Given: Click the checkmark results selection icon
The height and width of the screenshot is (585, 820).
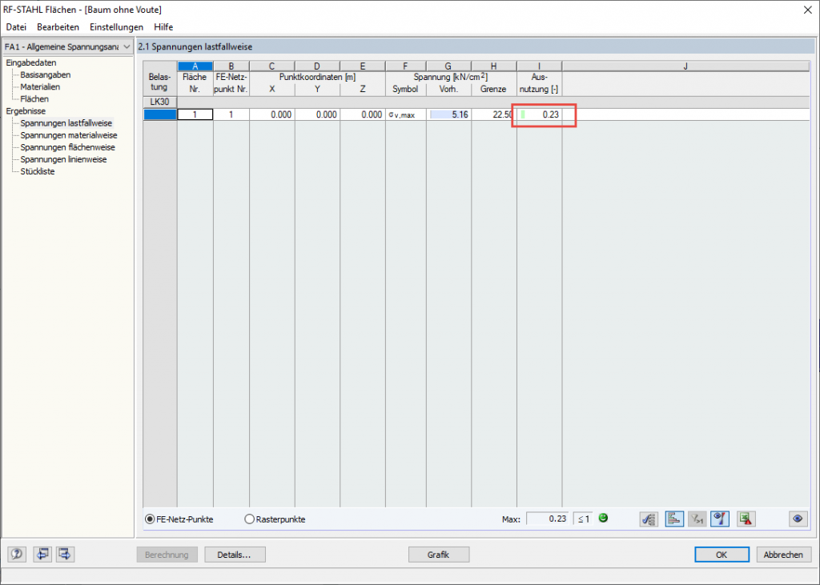Looking at the screenshot, I should coord(649,519).
